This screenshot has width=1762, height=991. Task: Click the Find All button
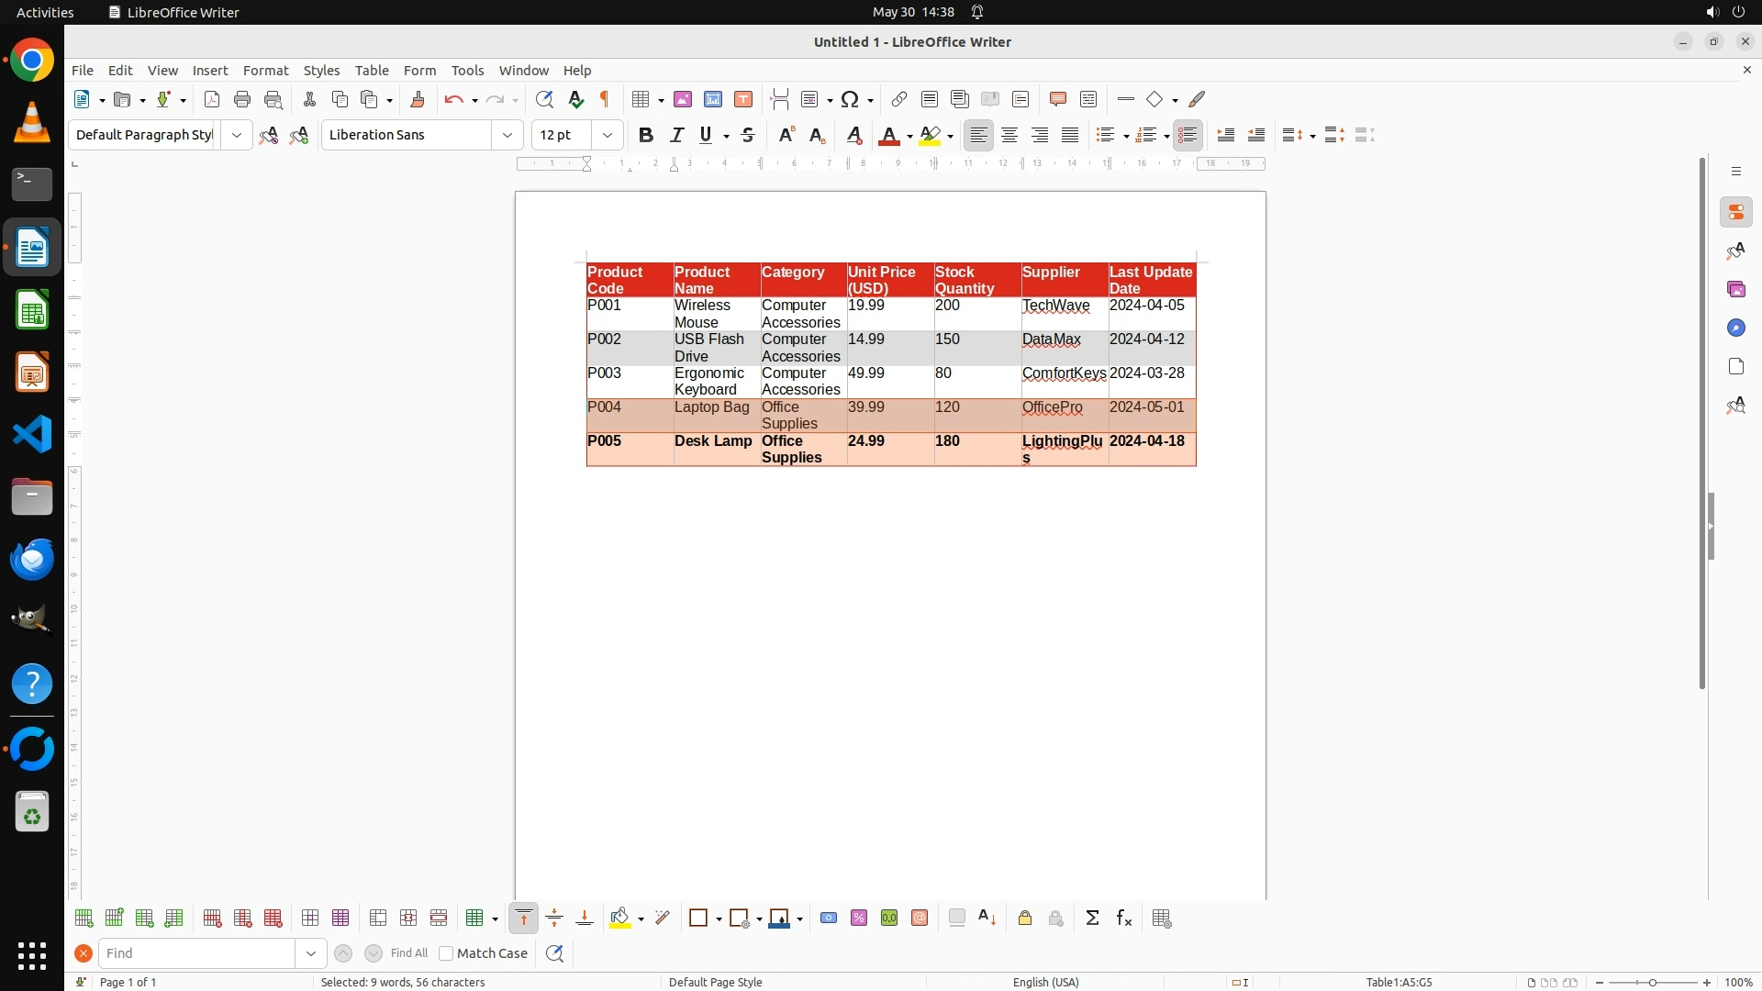pos(409,953)
